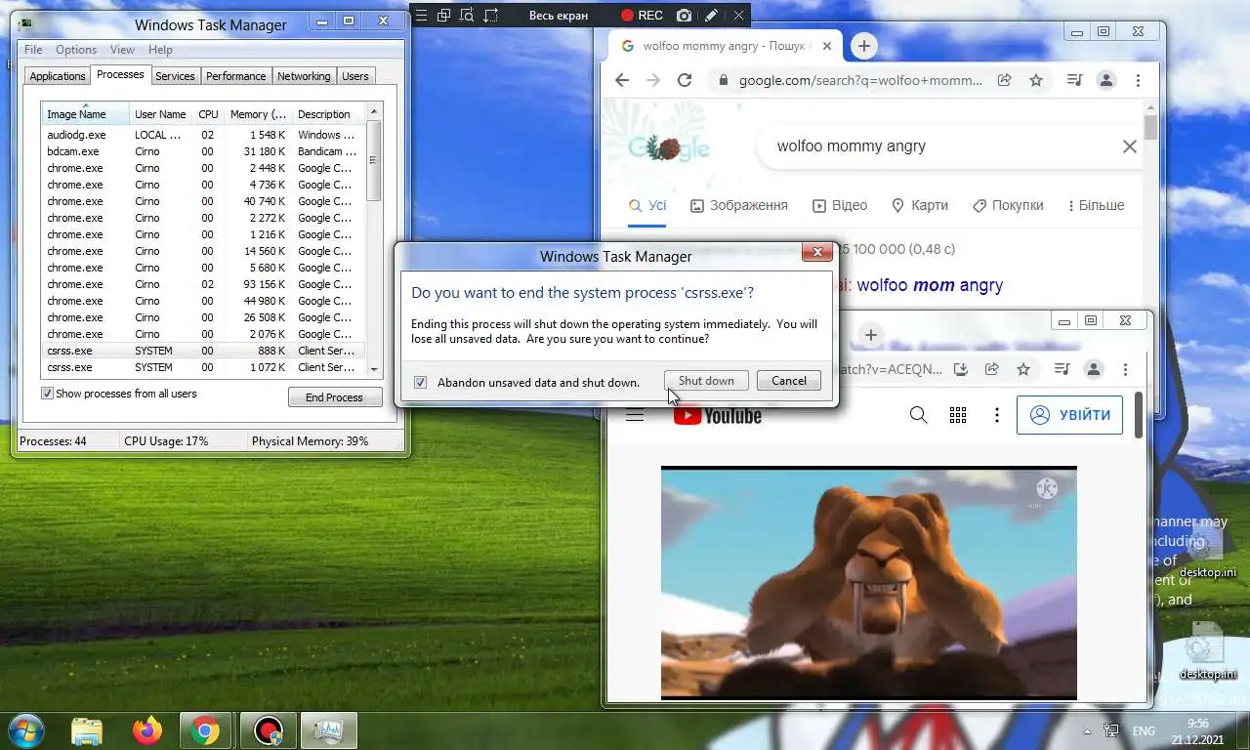
Task: Bookmark the YouTube page with star
Action: (1023, 369)
